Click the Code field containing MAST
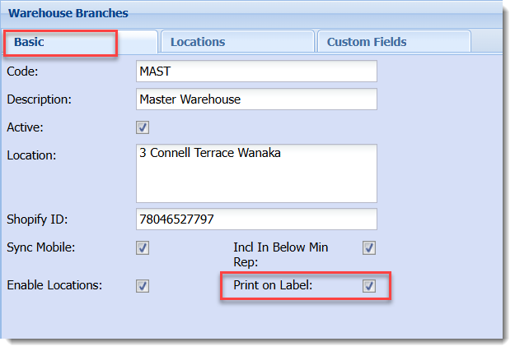The width and height of the screenshot is (515, 351). (255, 72)
